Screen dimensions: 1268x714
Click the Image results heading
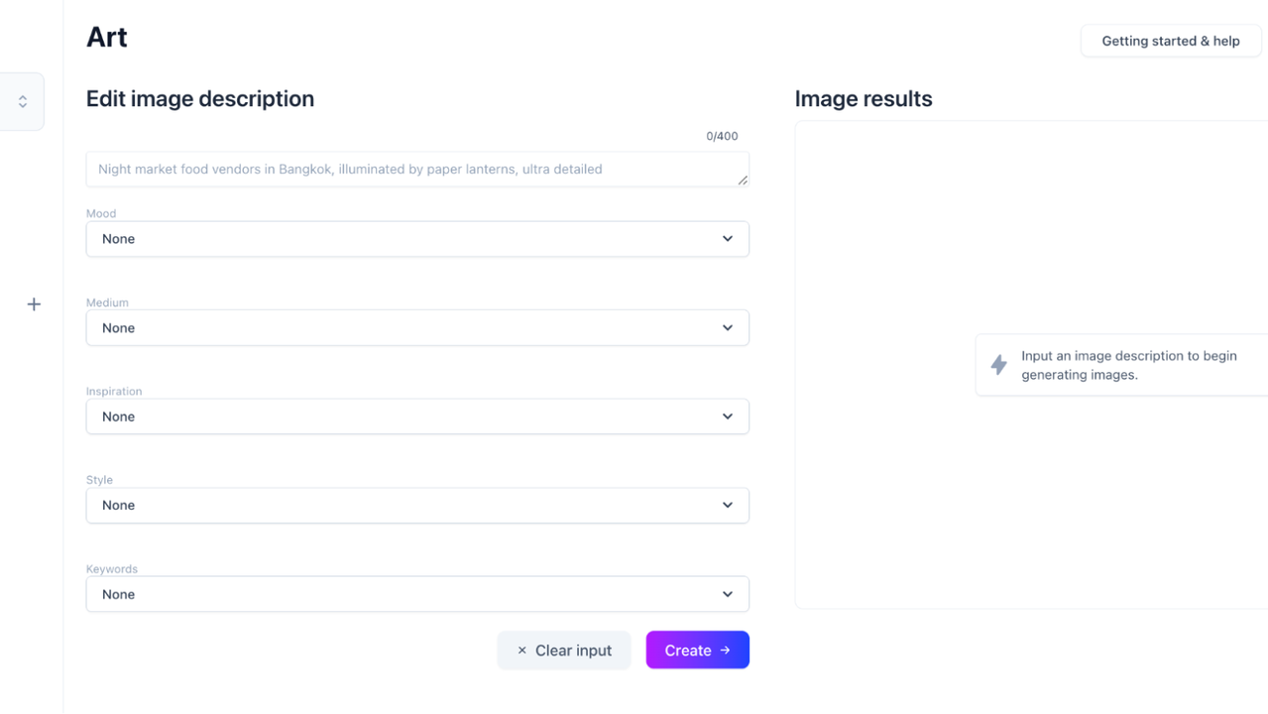[863, 99]
